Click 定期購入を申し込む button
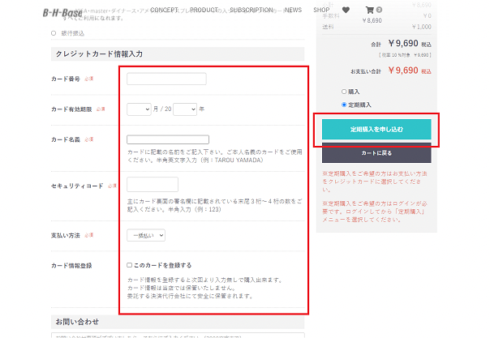The width and height of the screenshot is (490, 338). pyautogui.click(x=376, y=129)
